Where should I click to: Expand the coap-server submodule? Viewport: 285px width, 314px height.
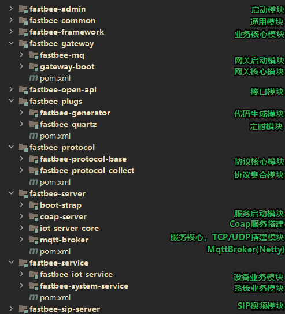[x=21, y=216]
